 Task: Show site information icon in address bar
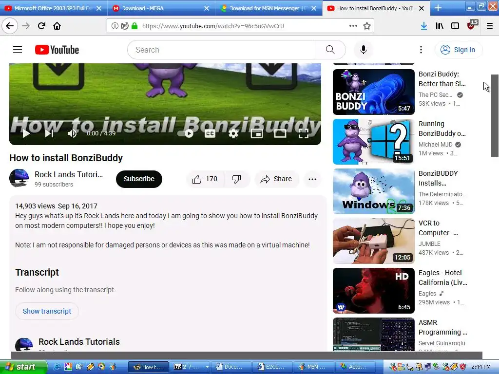tap(115, 26)
